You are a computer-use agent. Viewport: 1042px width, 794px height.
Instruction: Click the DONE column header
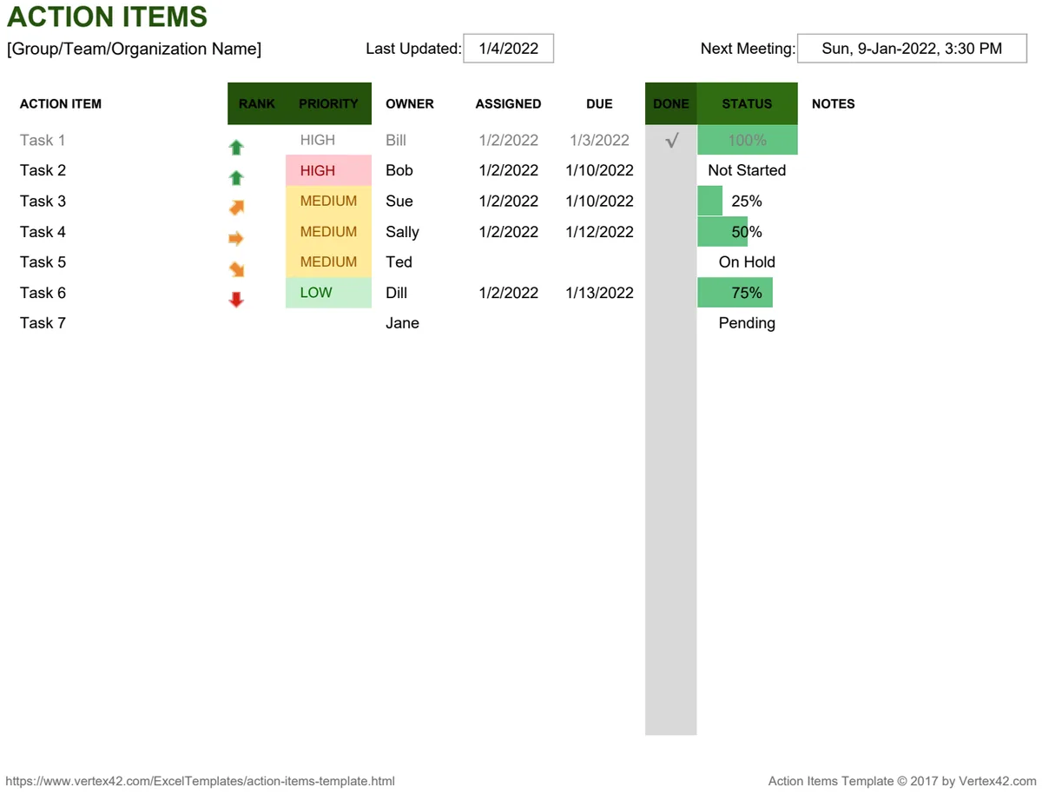(x=671, y=103)
